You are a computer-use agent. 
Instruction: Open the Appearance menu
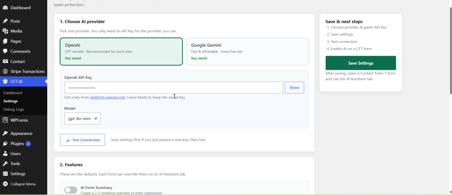[x=21, y=133]
